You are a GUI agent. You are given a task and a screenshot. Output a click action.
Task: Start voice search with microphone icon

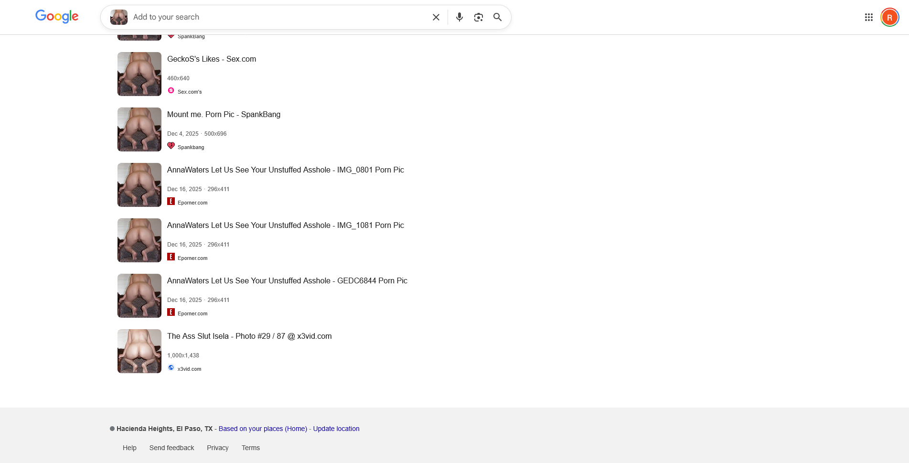(x=459, y=17)
